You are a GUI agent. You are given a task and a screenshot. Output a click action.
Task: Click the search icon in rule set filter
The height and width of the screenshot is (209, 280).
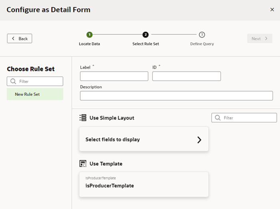(x=13, y=81)
